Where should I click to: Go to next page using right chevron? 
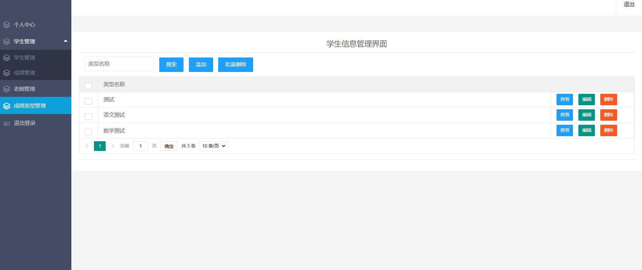click(x=113, y=146)
